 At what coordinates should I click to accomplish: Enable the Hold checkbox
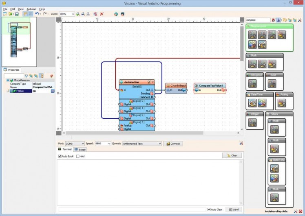pyautogui.click(x=77, y=156)
